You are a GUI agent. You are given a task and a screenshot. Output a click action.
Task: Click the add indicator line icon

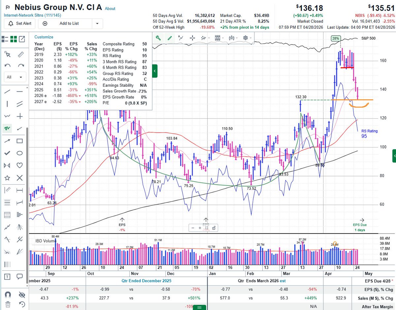point(181,38)
